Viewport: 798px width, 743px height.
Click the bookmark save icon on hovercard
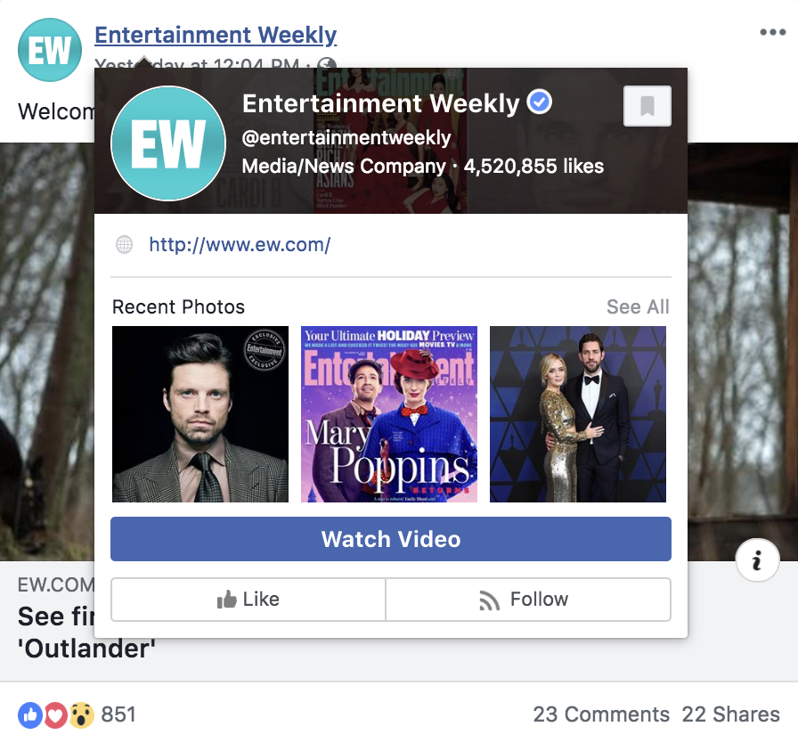click(x=647, y=106)
